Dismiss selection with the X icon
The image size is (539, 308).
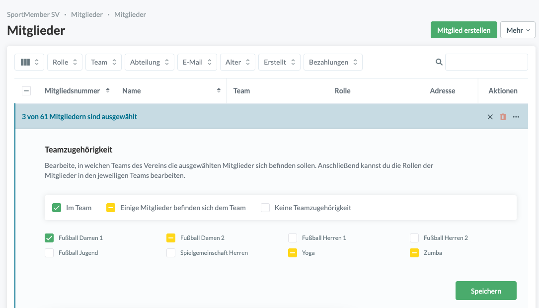[490, 117]
